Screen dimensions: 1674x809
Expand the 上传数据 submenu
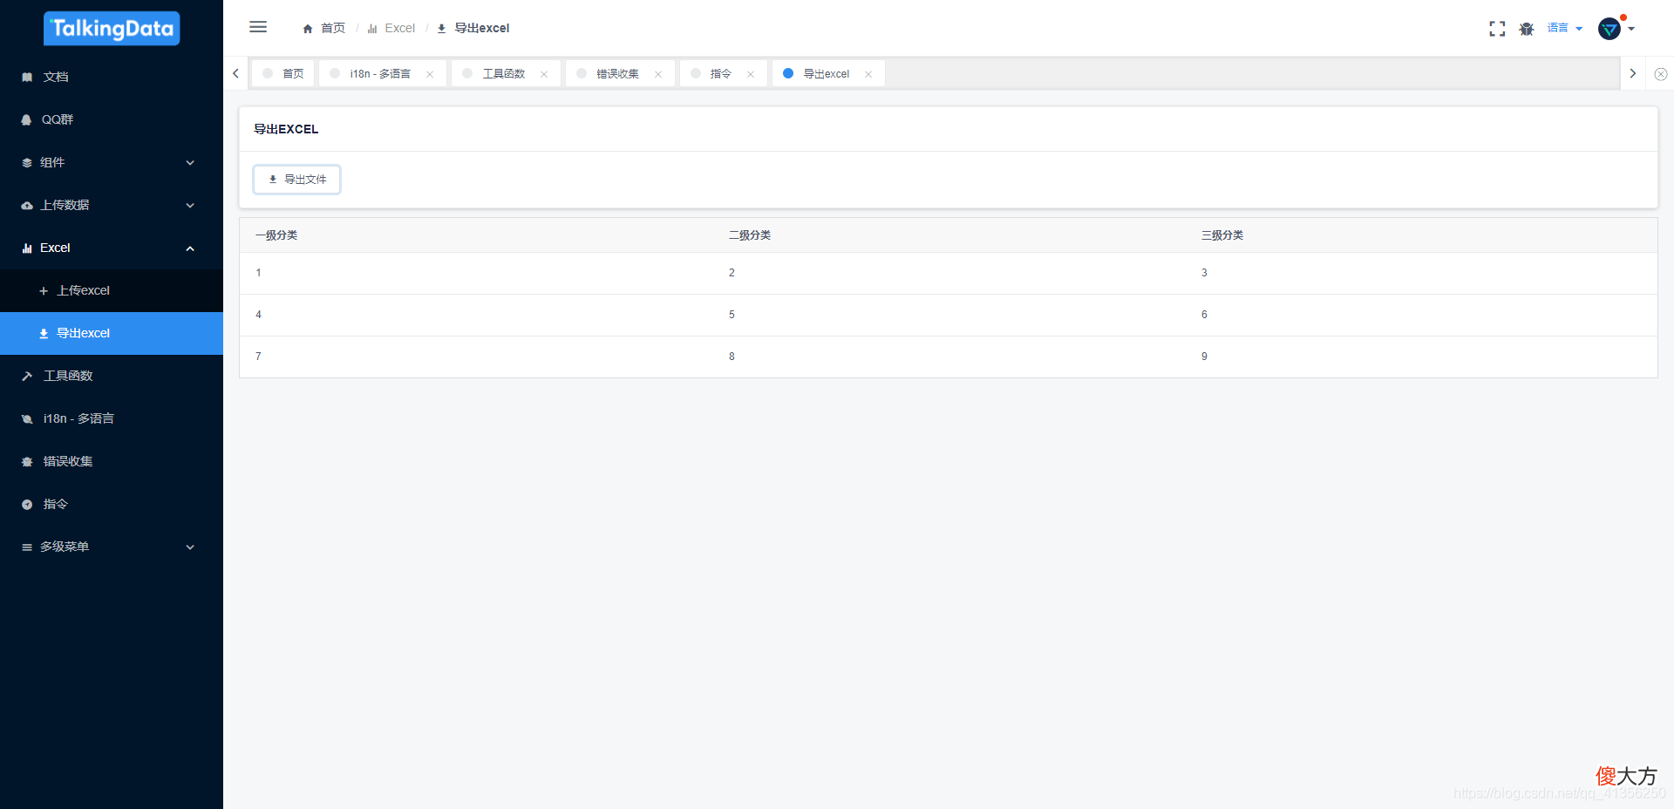tap(112, 205)
